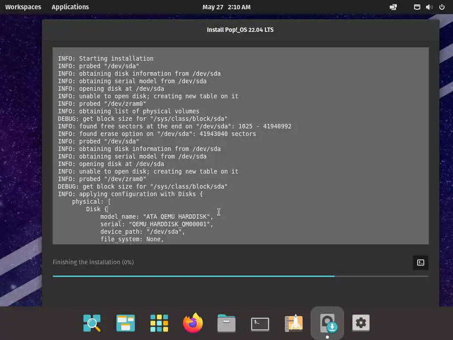The height and width of the screenshot is (340, 453).
Task: Launch the Terminal from the dock
Action: [260, 324]
